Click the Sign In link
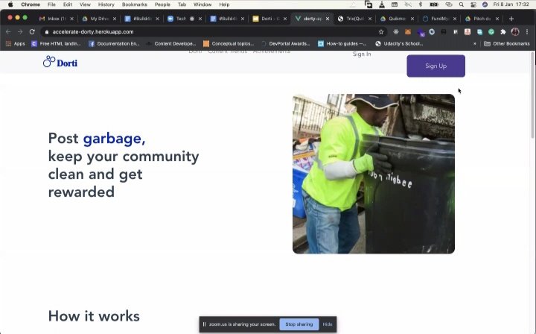This screenshot has width=536, height=334. coord(362,54)
